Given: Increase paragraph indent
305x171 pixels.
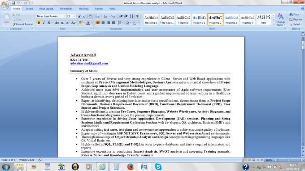Looking at the screenshot, I should [x=126, y=16].
